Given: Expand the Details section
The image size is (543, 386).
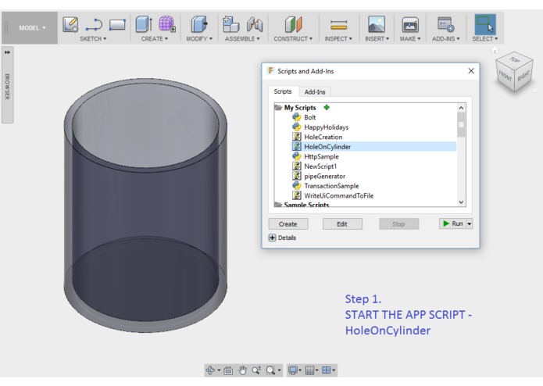Looking at the screenshot, I should (x=273, y=238).
